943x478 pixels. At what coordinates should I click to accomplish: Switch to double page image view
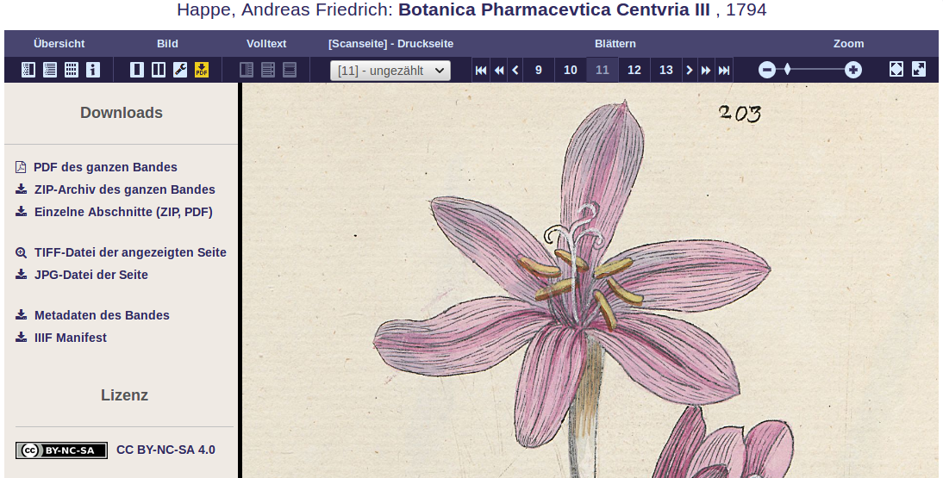[159, 70]
